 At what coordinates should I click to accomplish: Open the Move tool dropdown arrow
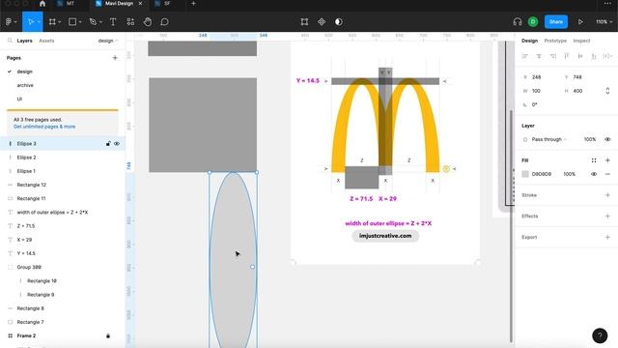[x=39, y=22]
